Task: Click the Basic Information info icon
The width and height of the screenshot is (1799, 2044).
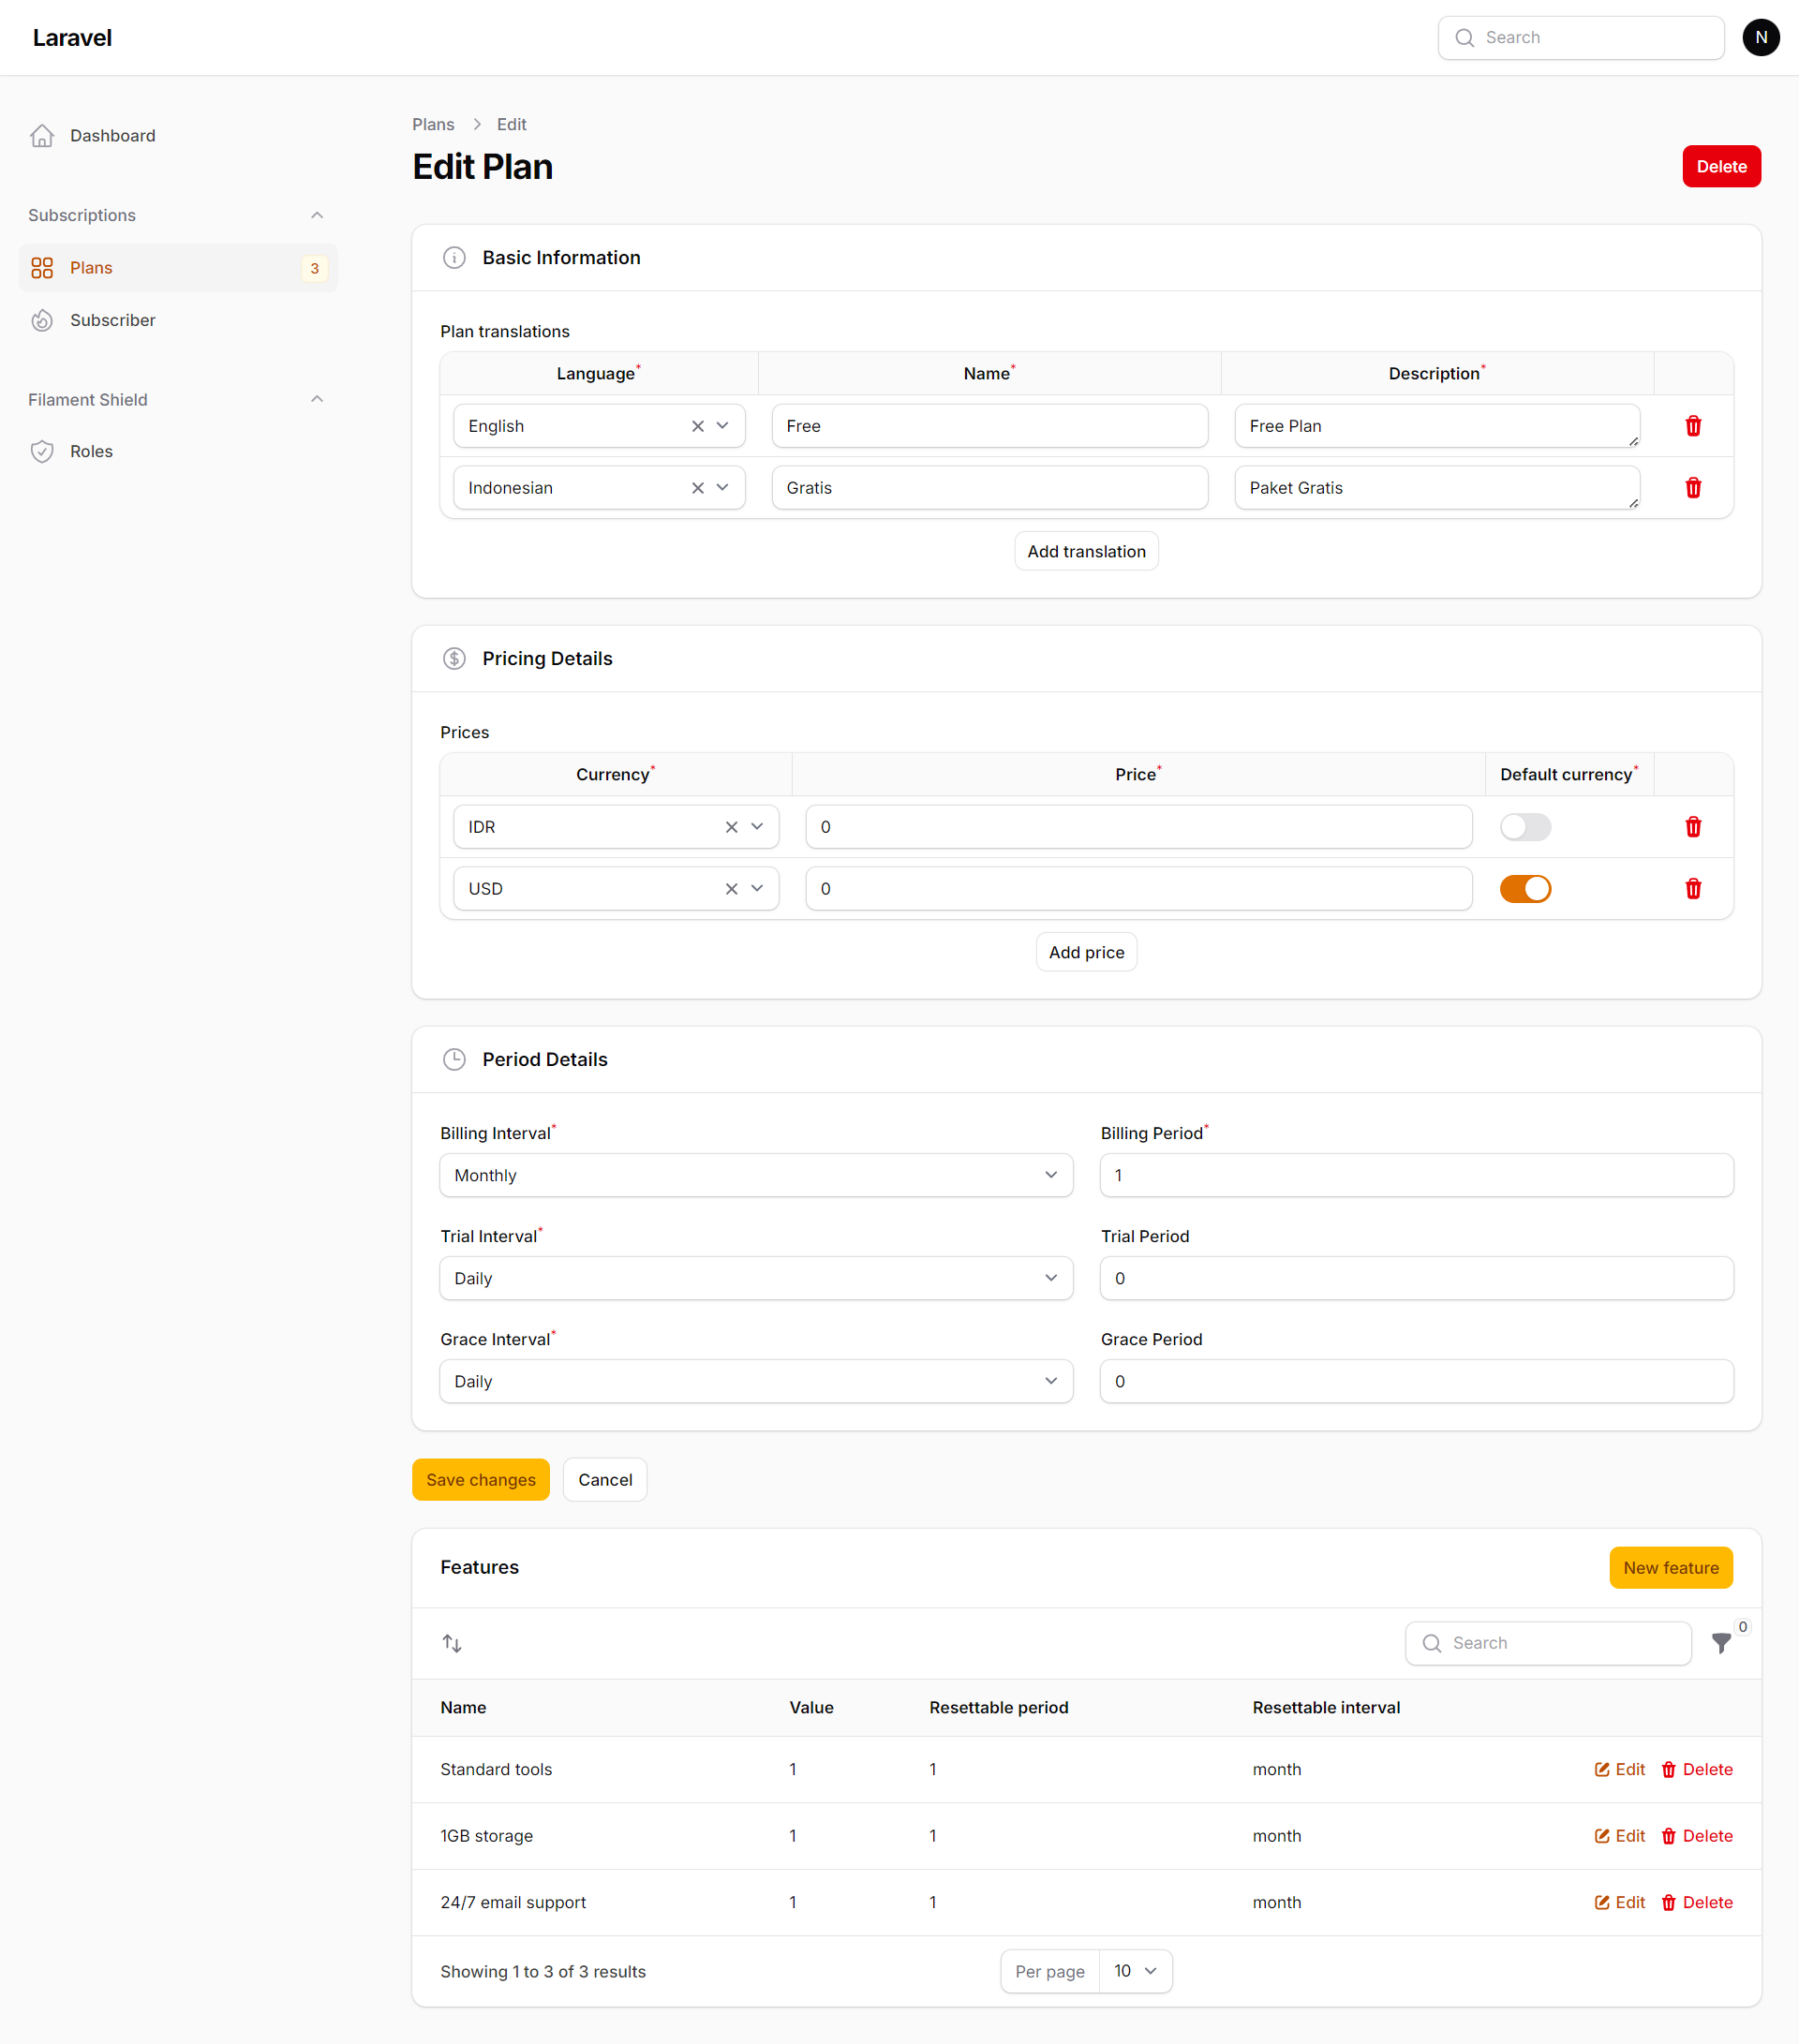Action: point(454,258)
